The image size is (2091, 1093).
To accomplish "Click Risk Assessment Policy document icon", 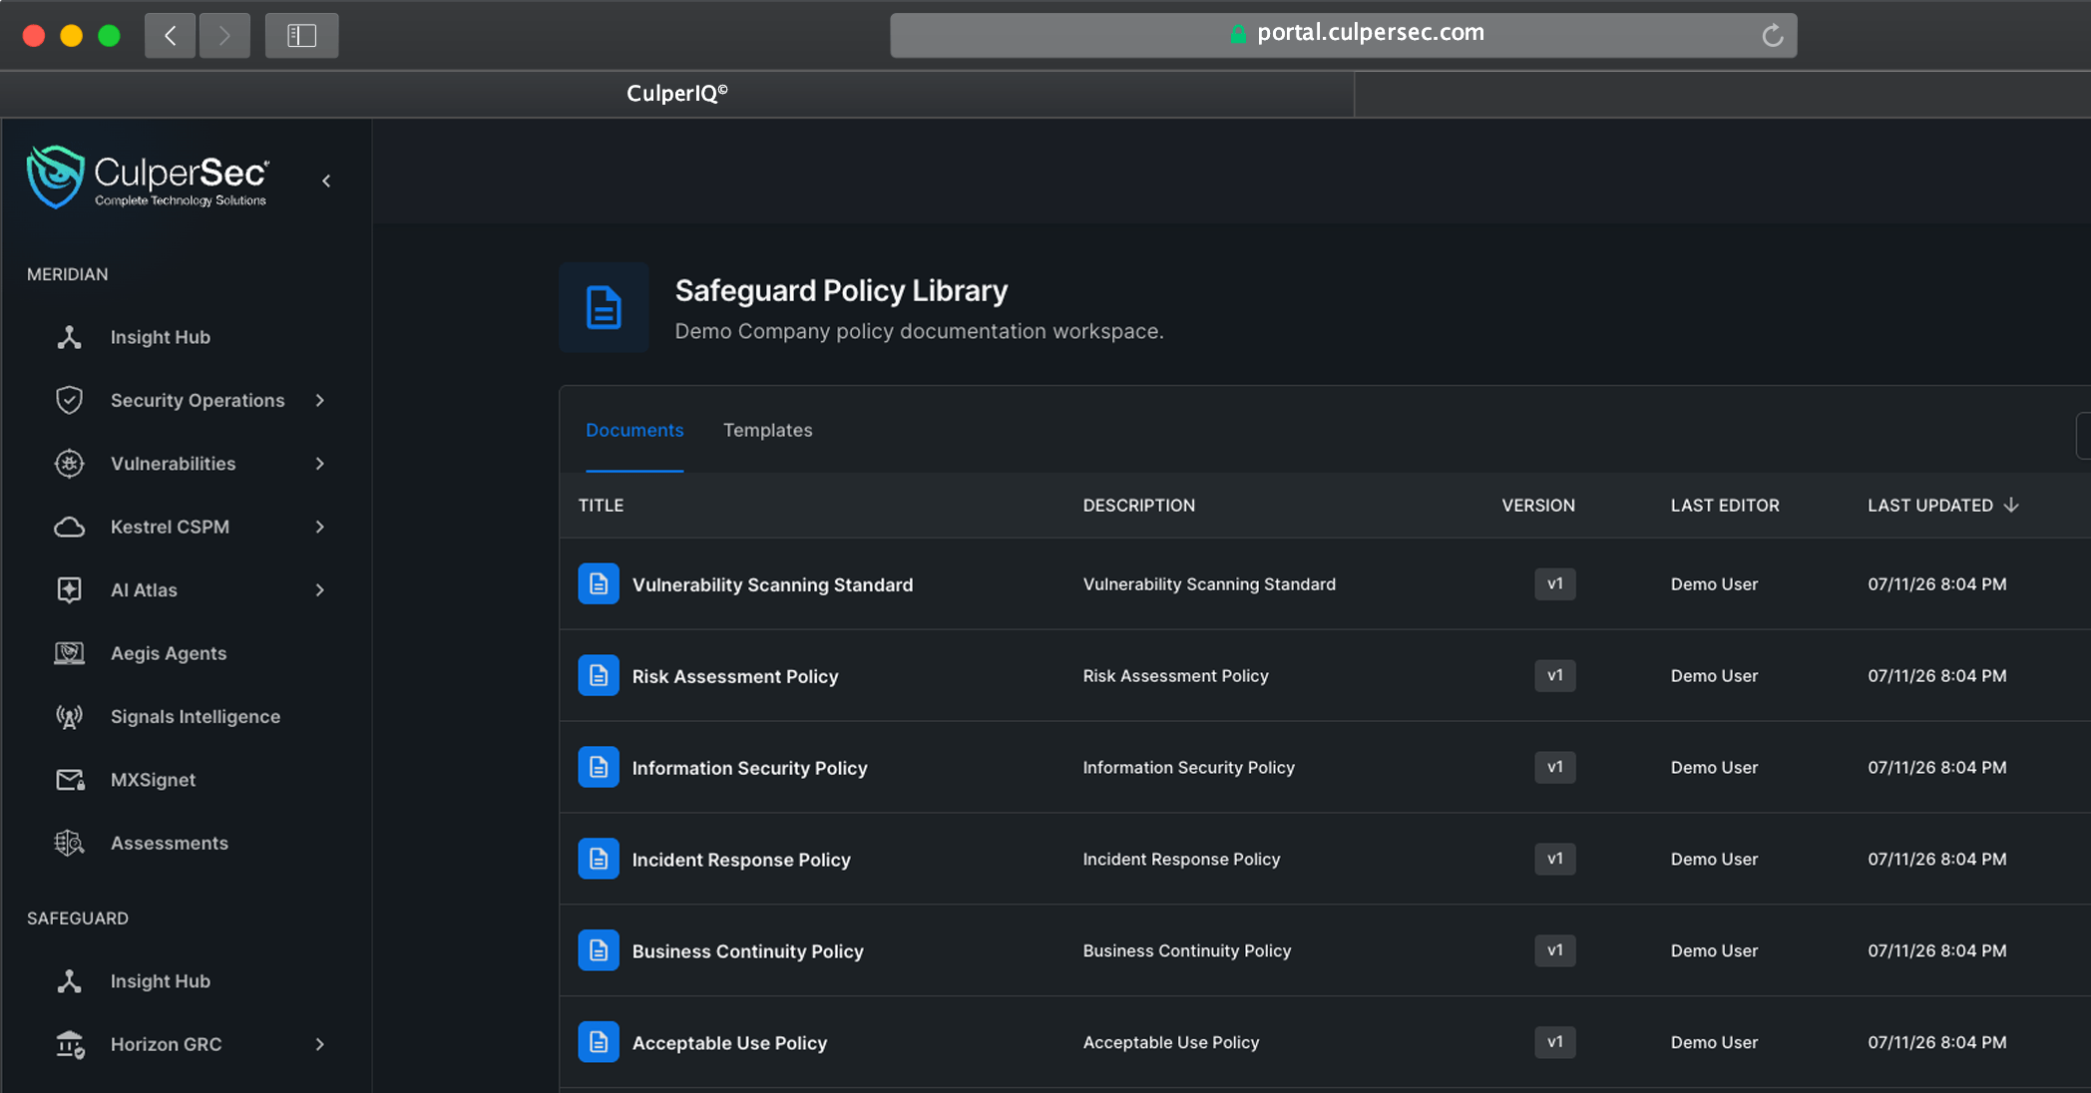I will [599, 676].
